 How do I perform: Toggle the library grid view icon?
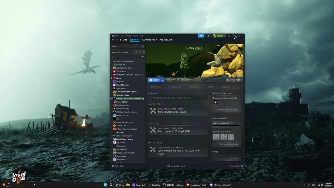pos(142,46)
